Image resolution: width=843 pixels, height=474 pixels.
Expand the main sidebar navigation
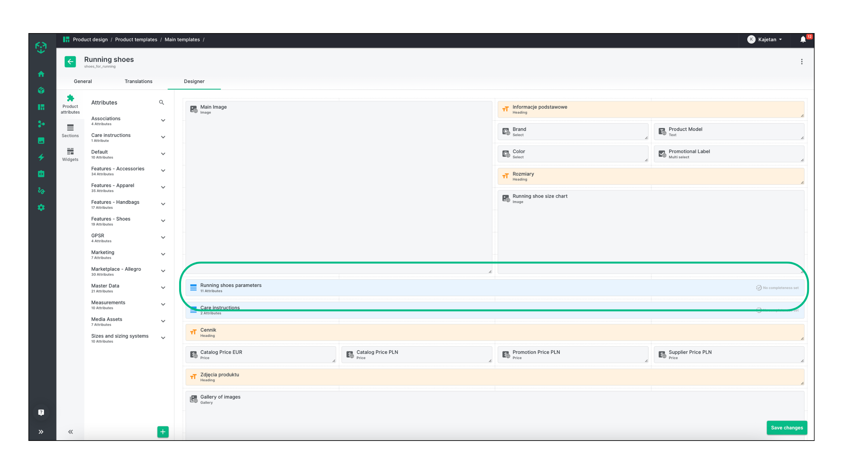[41, 432]
